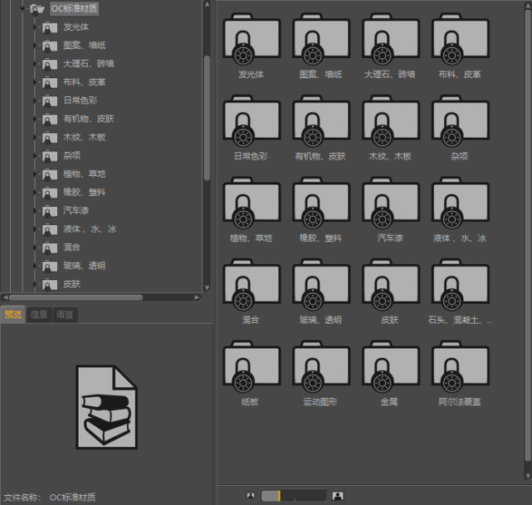The width and height of the screenshot is (532, 505).
Task: Click the small thumbnail size icon
Action: pyautogui.click(x=251, y=496)
